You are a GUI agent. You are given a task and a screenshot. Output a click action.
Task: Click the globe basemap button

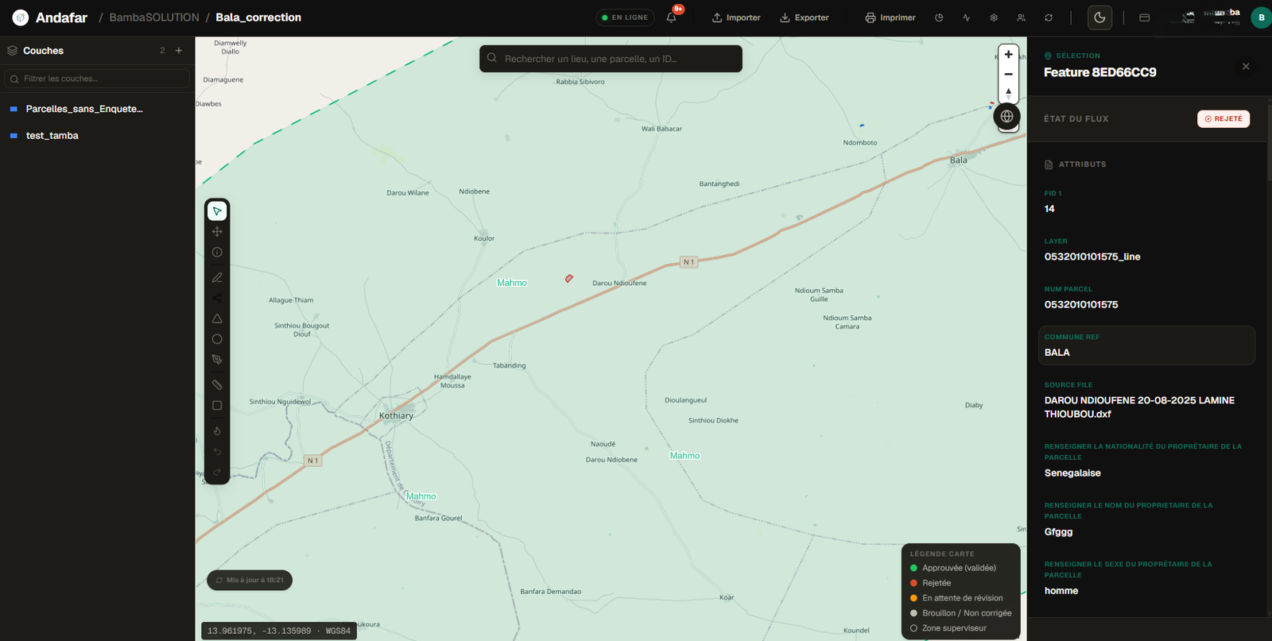[1006, 117]
